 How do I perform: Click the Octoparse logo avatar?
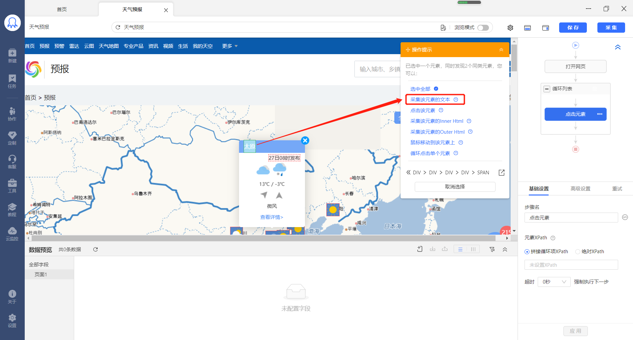click(12, 23)
